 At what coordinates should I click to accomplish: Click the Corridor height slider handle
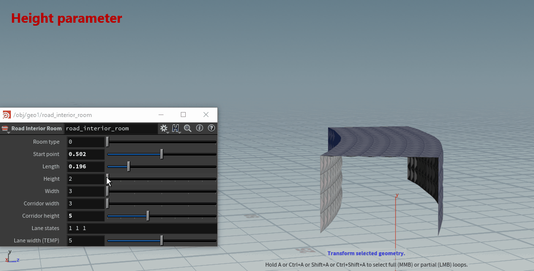[148, 216]
